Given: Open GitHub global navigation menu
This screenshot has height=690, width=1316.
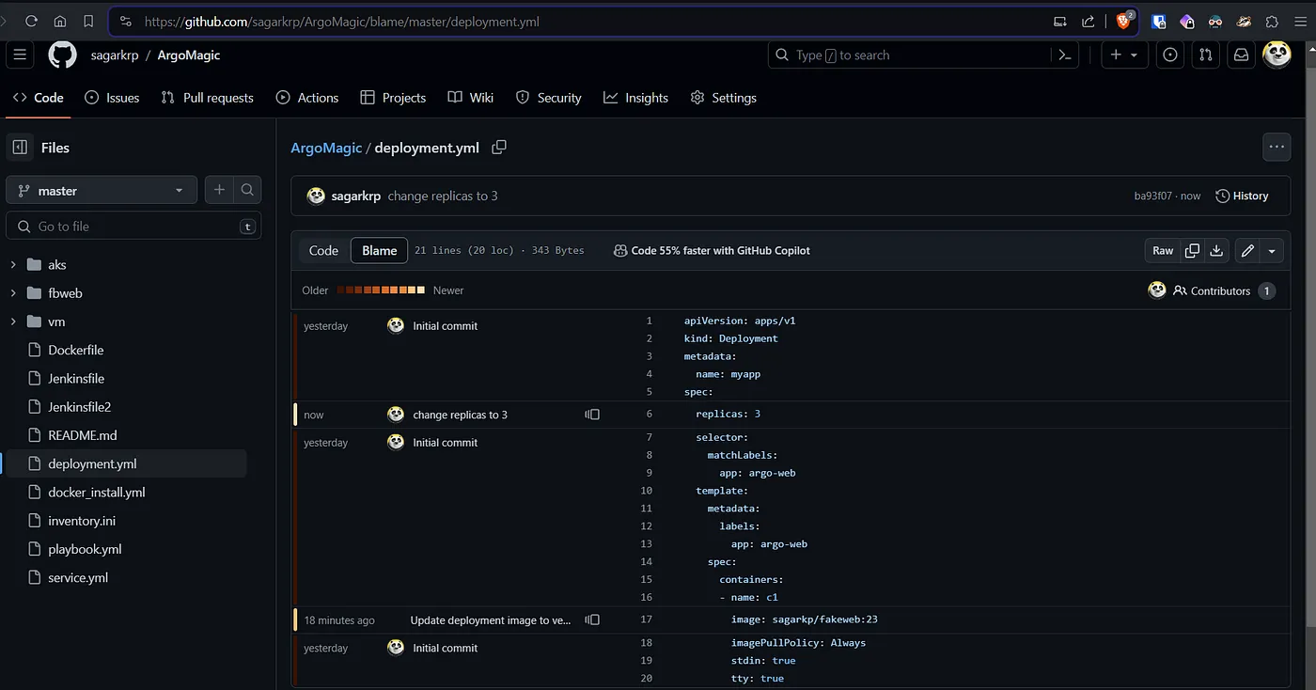Looking at the screenshot, I should click(20, 55).
